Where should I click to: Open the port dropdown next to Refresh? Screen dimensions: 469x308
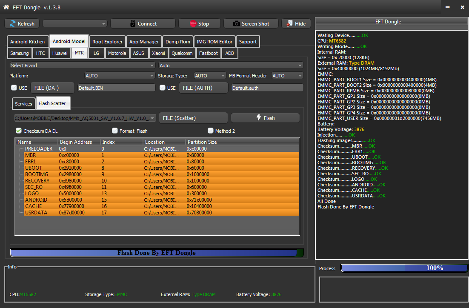pyautogui.click(x=75, y=24)
